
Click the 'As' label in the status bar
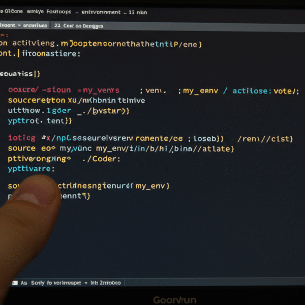(23, 283)
